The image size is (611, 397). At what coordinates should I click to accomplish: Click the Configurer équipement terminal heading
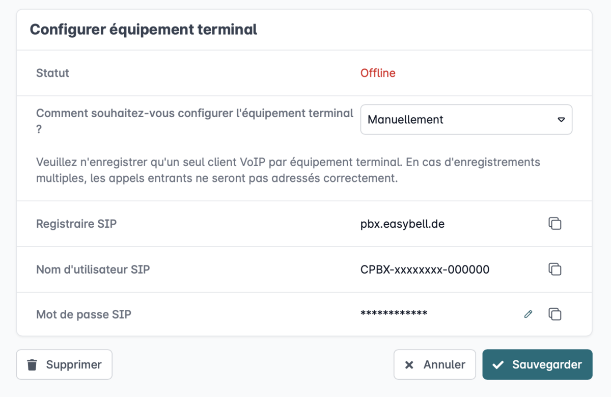[x=144, y=30]
